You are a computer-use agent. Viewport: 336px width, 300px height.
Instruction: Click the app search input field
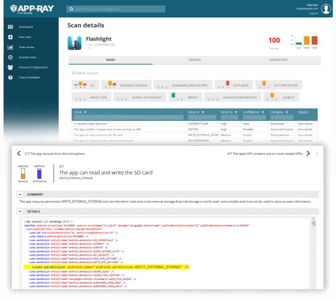point(116,9)
